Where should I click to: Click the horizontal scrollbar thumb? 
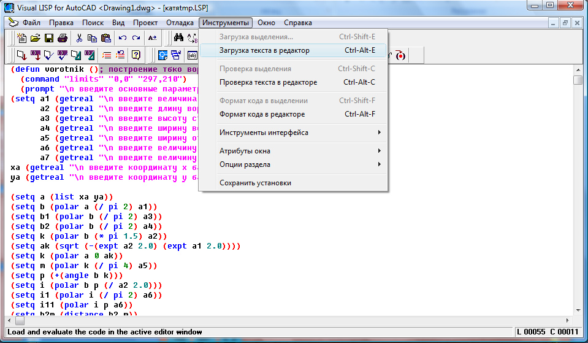pyautogui.click(x=20, y=320)
